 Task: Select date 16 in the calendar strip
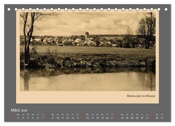tap(87, 118)
